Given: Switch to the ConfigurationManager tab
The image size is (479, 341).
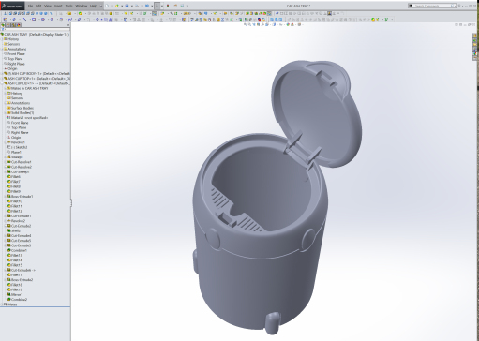Looking at the screenshot, I should click(13, 25).
